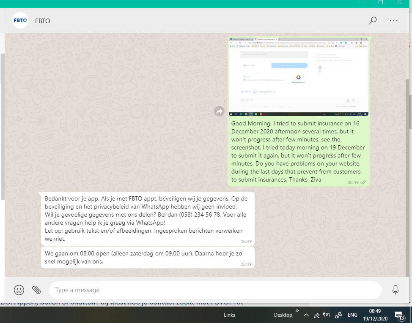412x323 pixels.
Task: Open the emoji picker
Action: tap(19, 290)
